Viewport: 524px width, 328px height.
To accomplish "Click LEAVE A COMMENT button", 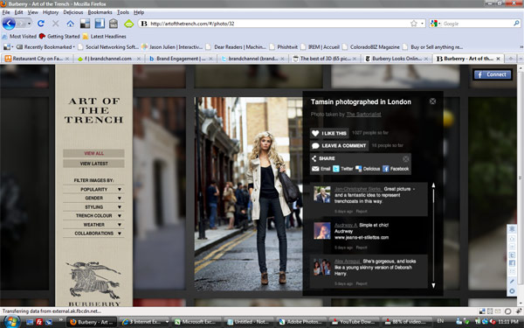I will tap(339, 145).
